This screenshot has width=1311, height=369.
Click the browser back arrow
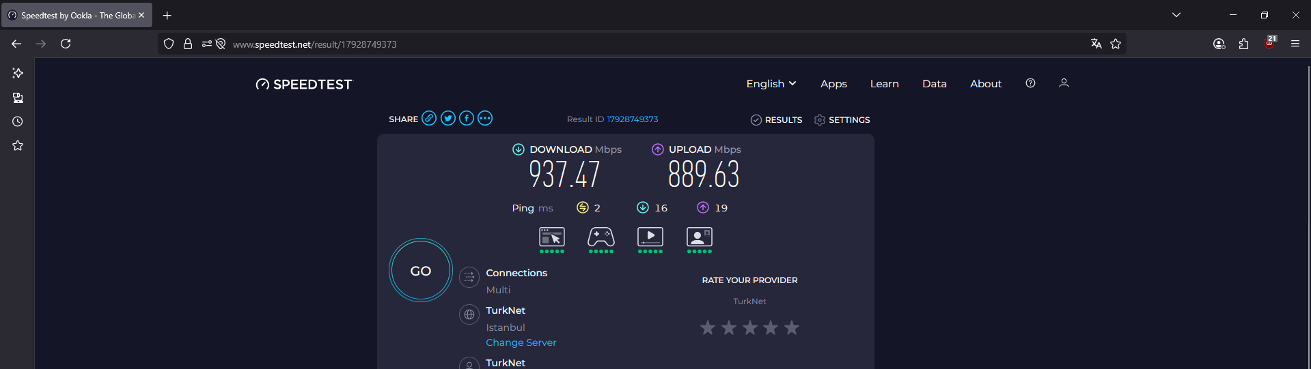(16, 44)
